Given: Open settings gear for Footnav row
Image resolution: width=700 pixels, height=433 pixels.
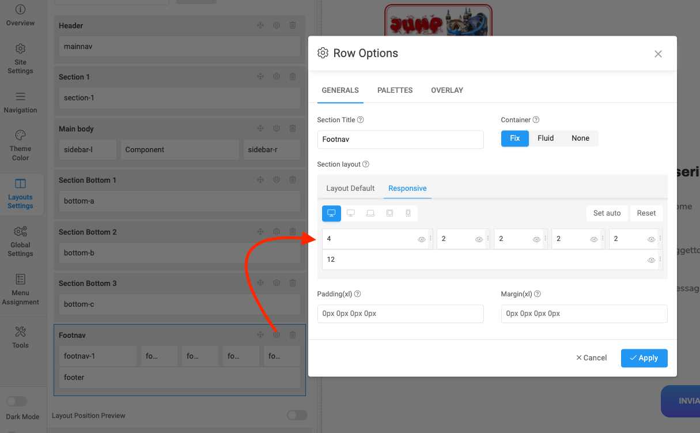Looking at the screenshot, I should click(277, 335).
